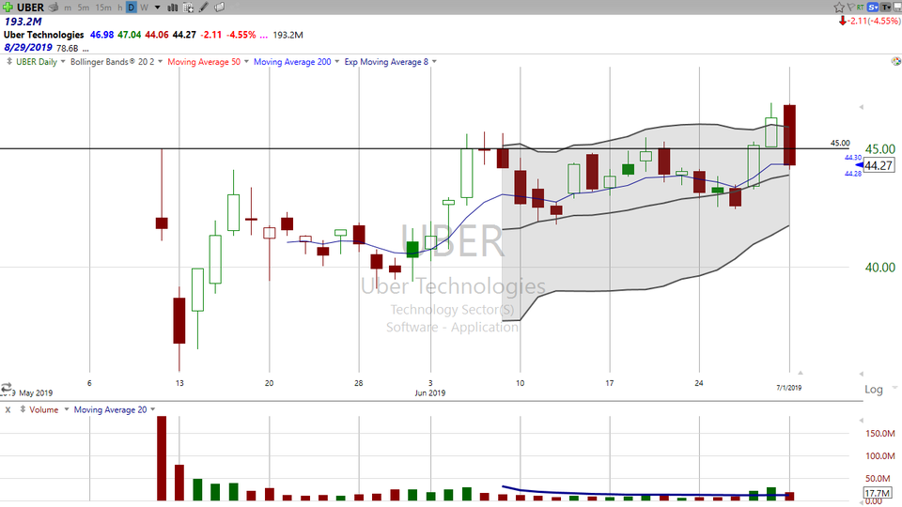Viewport: 902px width, 507px height.
Task: Click the small gray triangle near top of price axis
Action: 862,107
